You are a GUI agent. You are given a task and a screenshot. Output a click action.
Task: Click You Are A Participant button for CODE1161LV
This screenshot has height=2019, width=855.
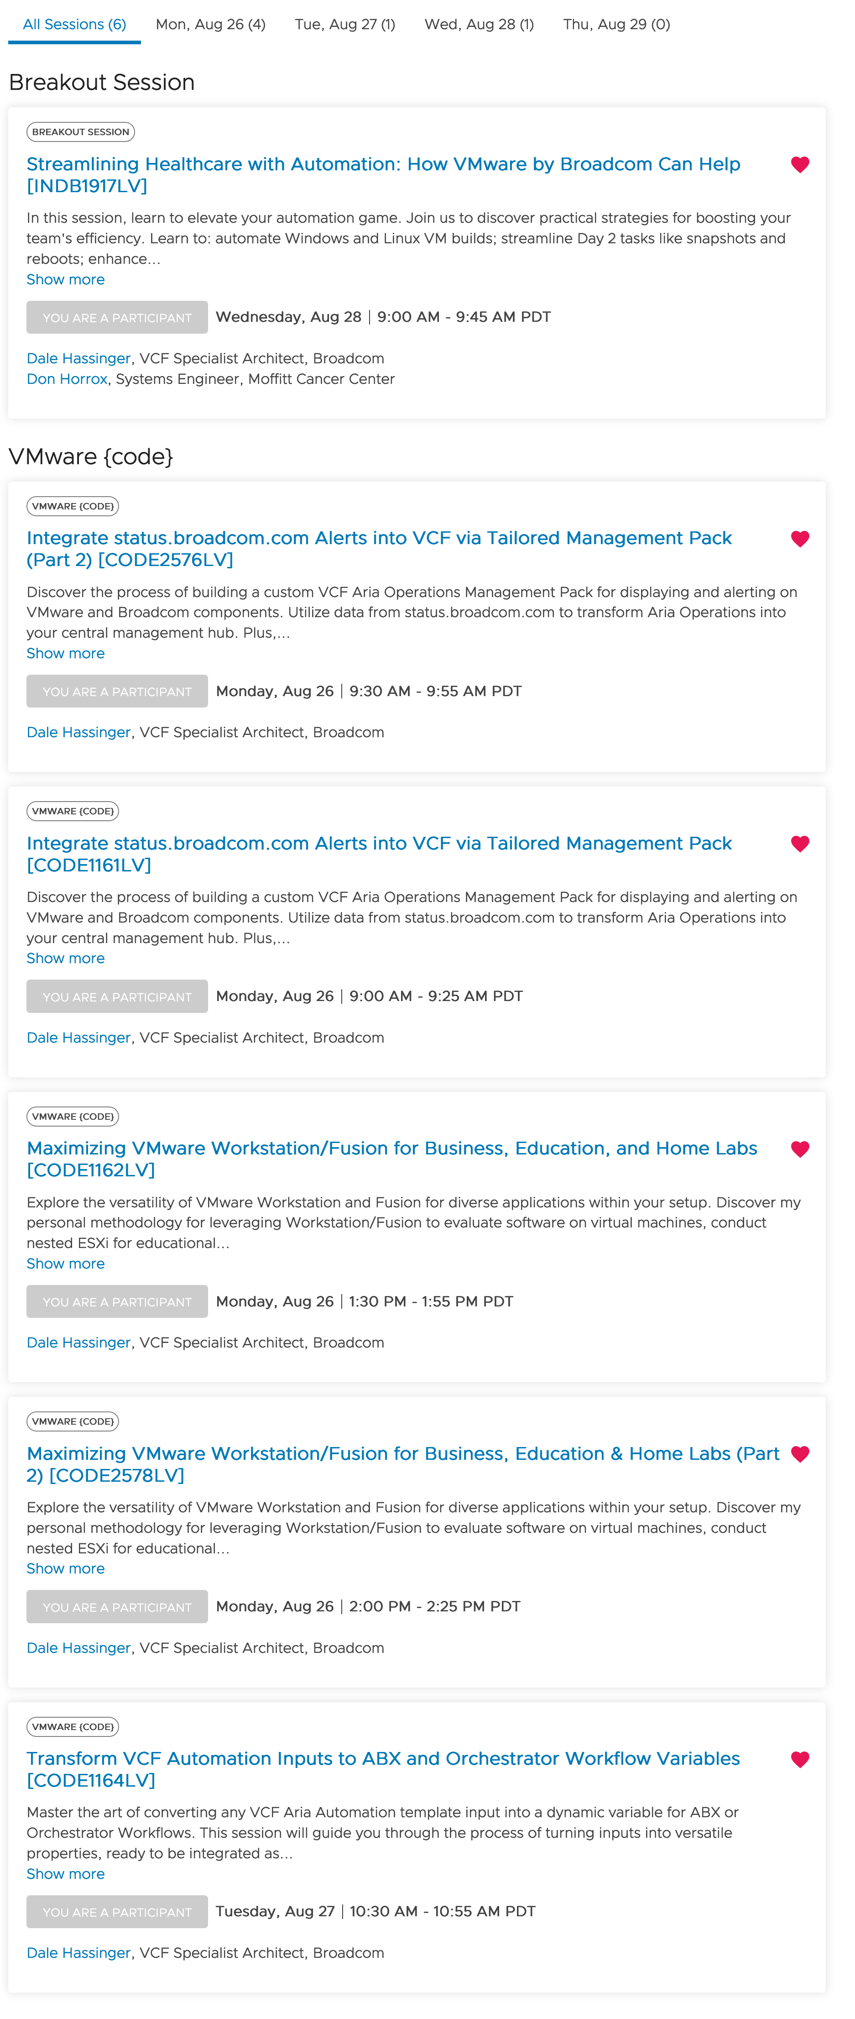click(x=117, y=997)
